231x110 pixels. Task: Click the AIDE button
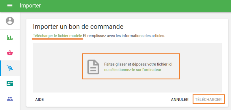coord(40,100)
